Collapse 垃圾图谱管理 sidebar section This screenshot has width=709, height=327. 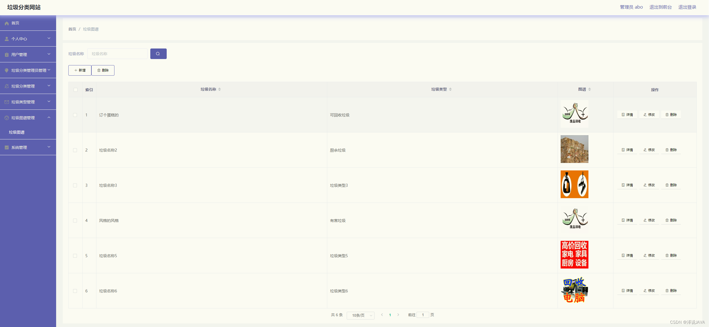click(28, 118)
